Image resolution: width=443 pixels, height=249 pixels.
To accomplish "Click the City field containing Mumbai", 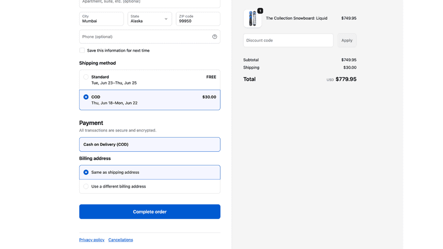I will tap(101, 19).
